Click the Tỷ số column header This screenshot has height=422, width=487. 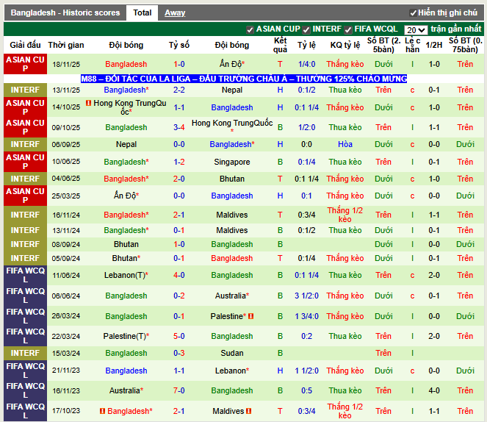pos(178,45)
